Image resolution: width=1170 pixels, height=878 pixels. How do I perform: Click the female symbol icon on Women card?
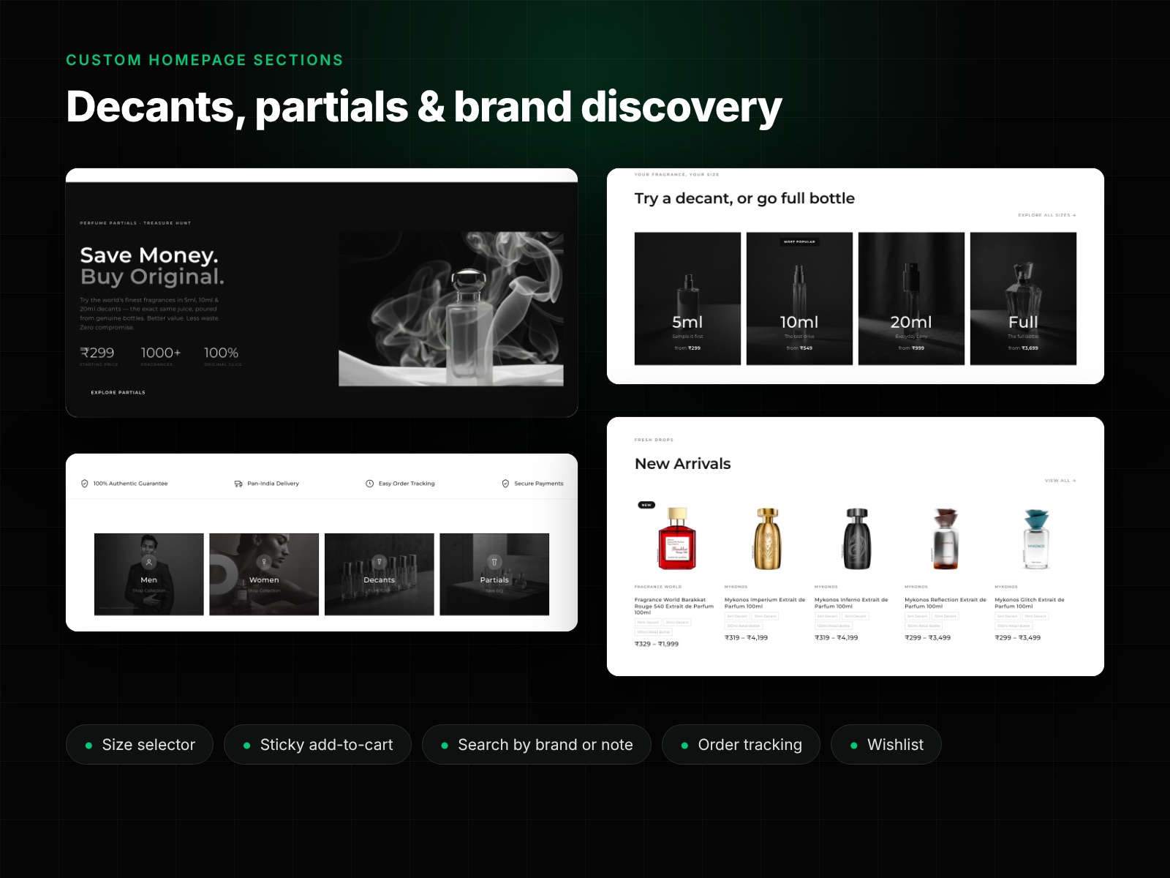pos(264,562)
